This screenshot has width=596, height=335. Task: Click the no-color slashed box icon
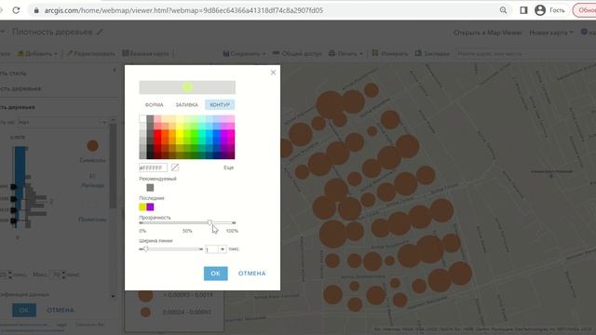coord(175,167)
